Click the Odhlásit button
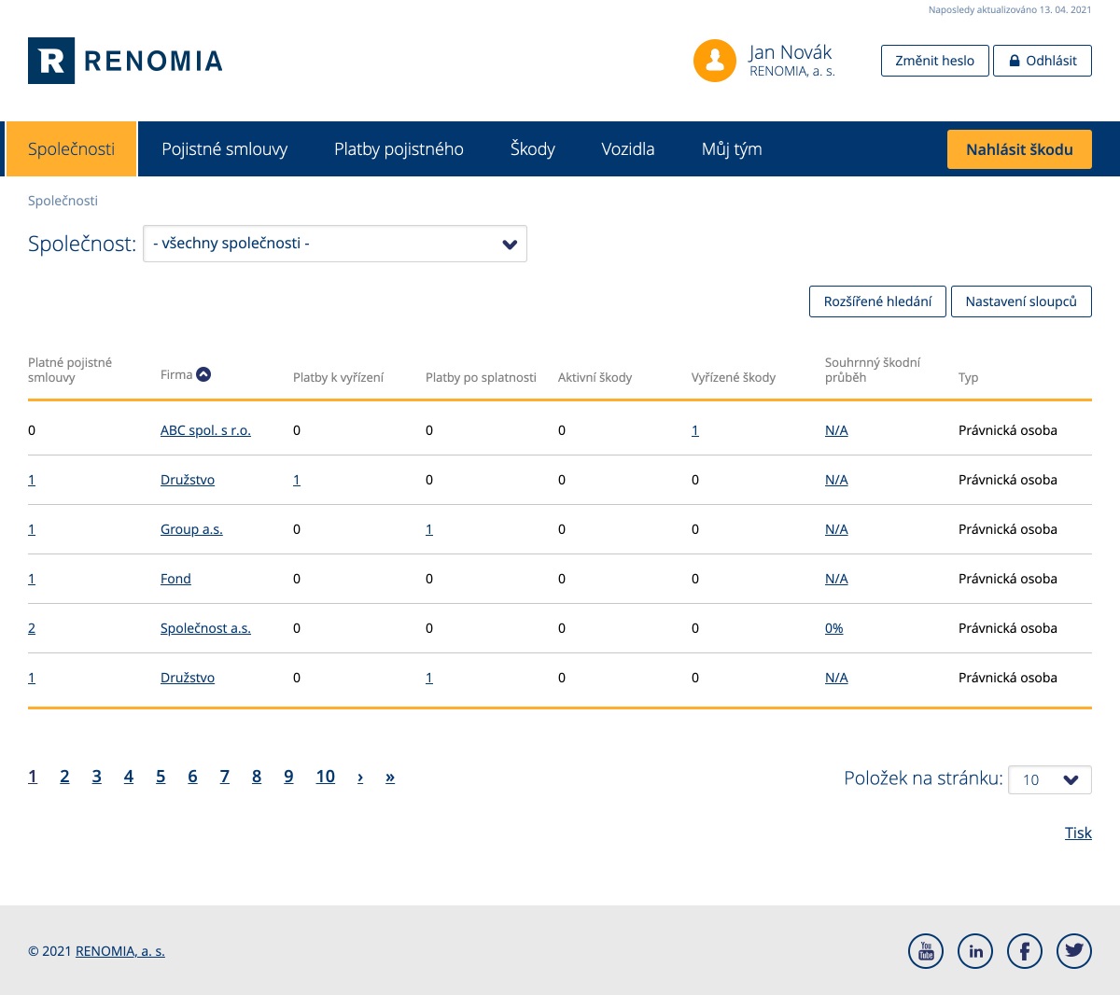 [1043, 61]
